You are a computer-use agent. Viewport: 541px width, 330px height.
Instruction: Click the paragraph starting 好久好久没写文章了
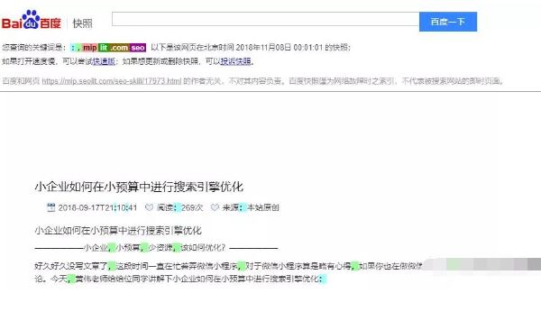pos(228,266)
